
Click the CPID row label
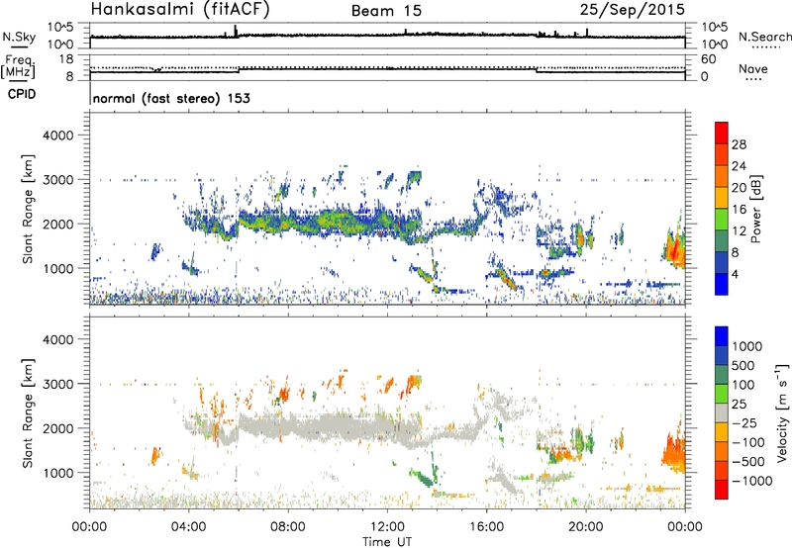22,94
